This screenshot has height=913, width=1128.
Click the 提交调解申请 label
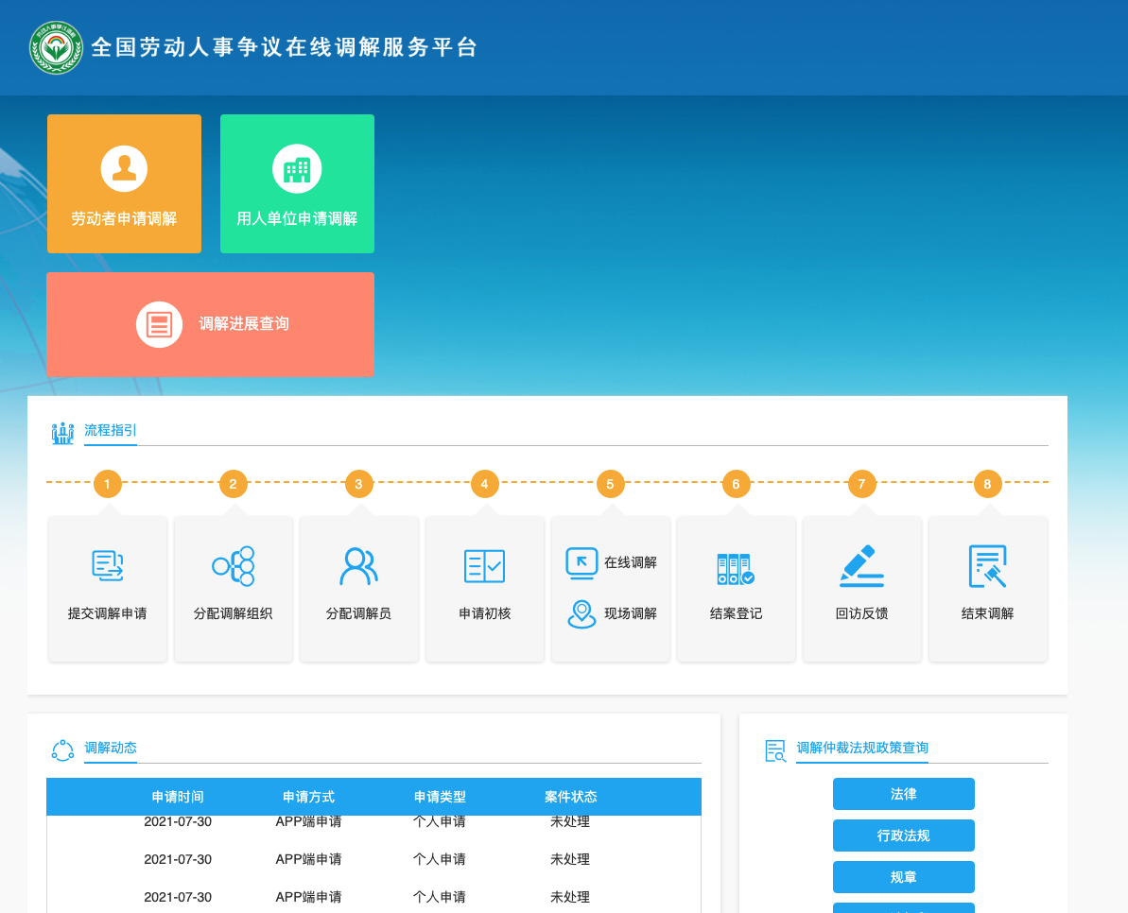point(107,614)
